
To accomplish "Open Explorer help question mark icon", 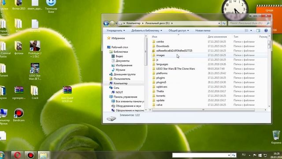I will pos(266,30).
